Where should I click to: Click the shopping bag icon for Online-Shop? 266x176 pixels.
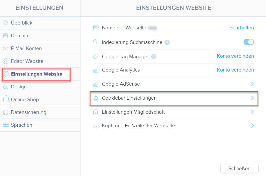(x=6, y=99)
